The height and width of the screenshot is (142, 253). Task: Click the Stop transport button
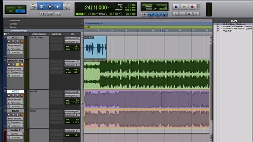tap(176, 7)
